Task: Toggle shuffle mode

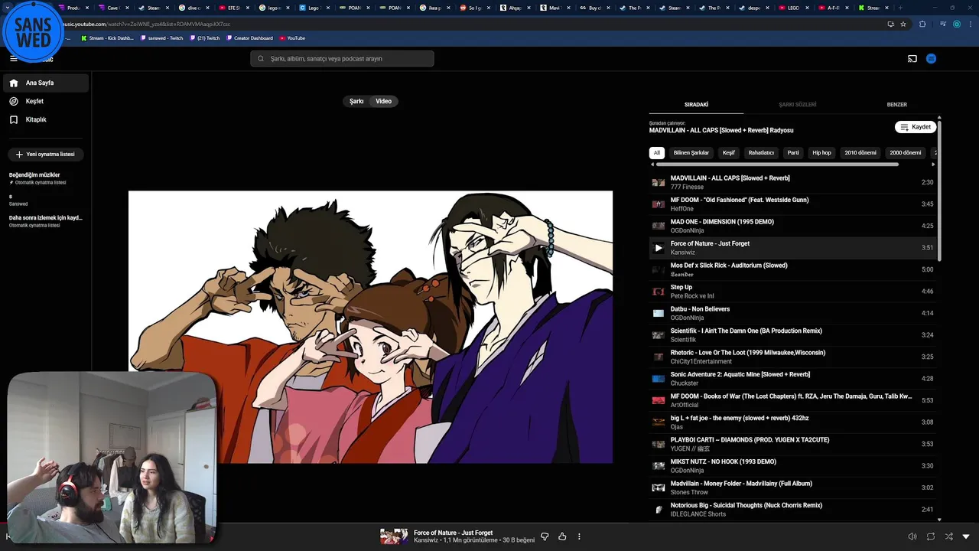Action: pyautogui.click(x=949, y=536)
